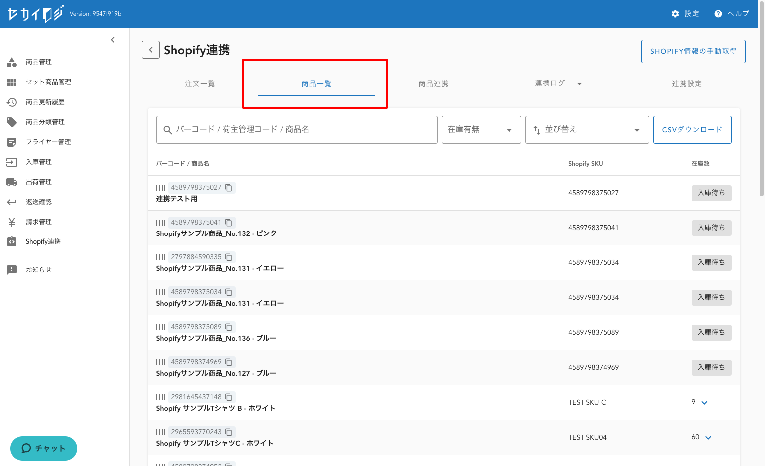This screenshot has height=466, width=765.
Task: Open the help question mark icon
Action: coord(718,14)
